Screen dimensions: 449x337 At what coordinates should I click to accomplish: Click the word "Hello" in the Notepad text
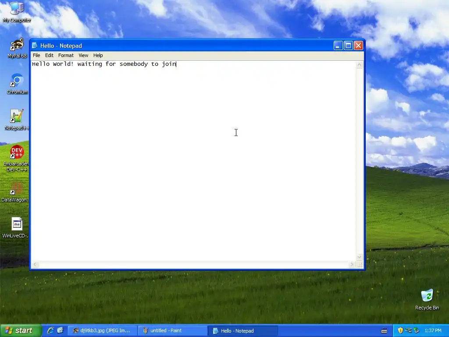[x=41, y=64]
